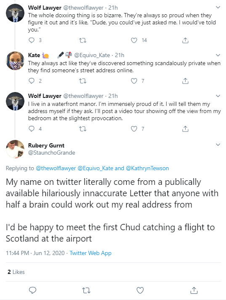Reply to Wolf Lawyer's doxxing tweet
Screen dimensions: 226x300
[32, 40]
